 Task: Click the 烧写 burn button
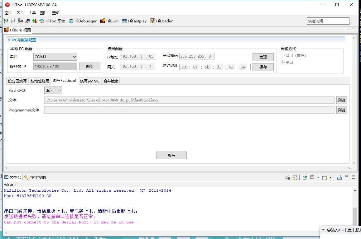171,155
